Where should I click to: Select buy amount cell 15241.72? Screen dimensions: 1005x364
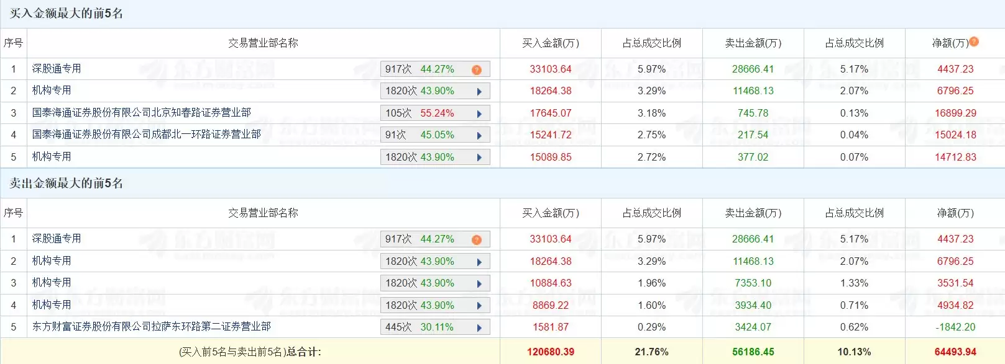click(x=551, y=135)
